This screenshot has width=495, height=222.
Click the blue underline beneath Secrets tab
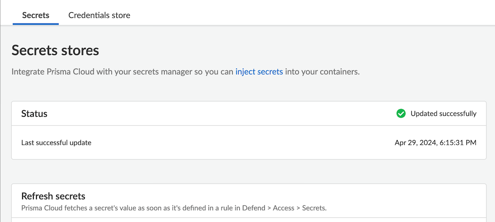pyautogui.click(x=36, y=24)
